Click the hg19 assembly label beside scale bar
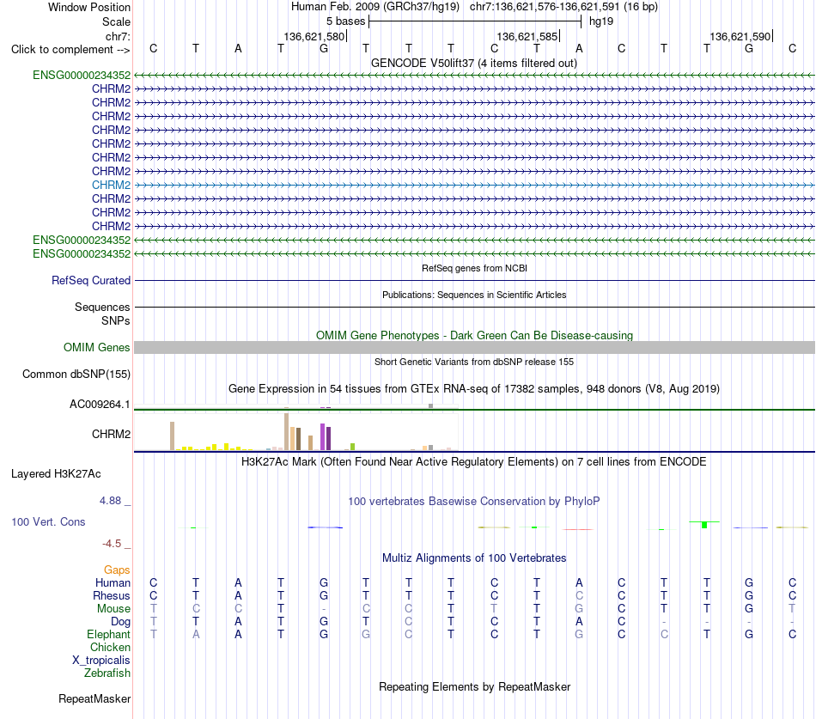The width and height of the screenshot is (816, 719). (x=601, y=21)
